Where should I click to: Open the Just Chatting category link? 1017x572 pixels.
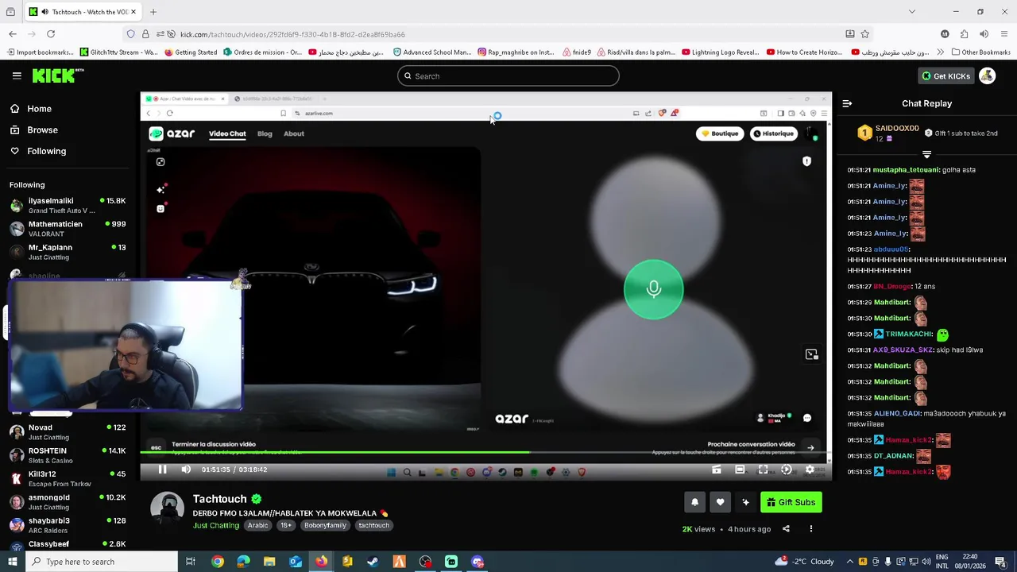[x=216, y=525]
